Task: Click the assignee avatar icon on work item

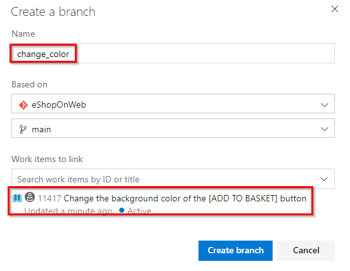Action: click(30, 197)
